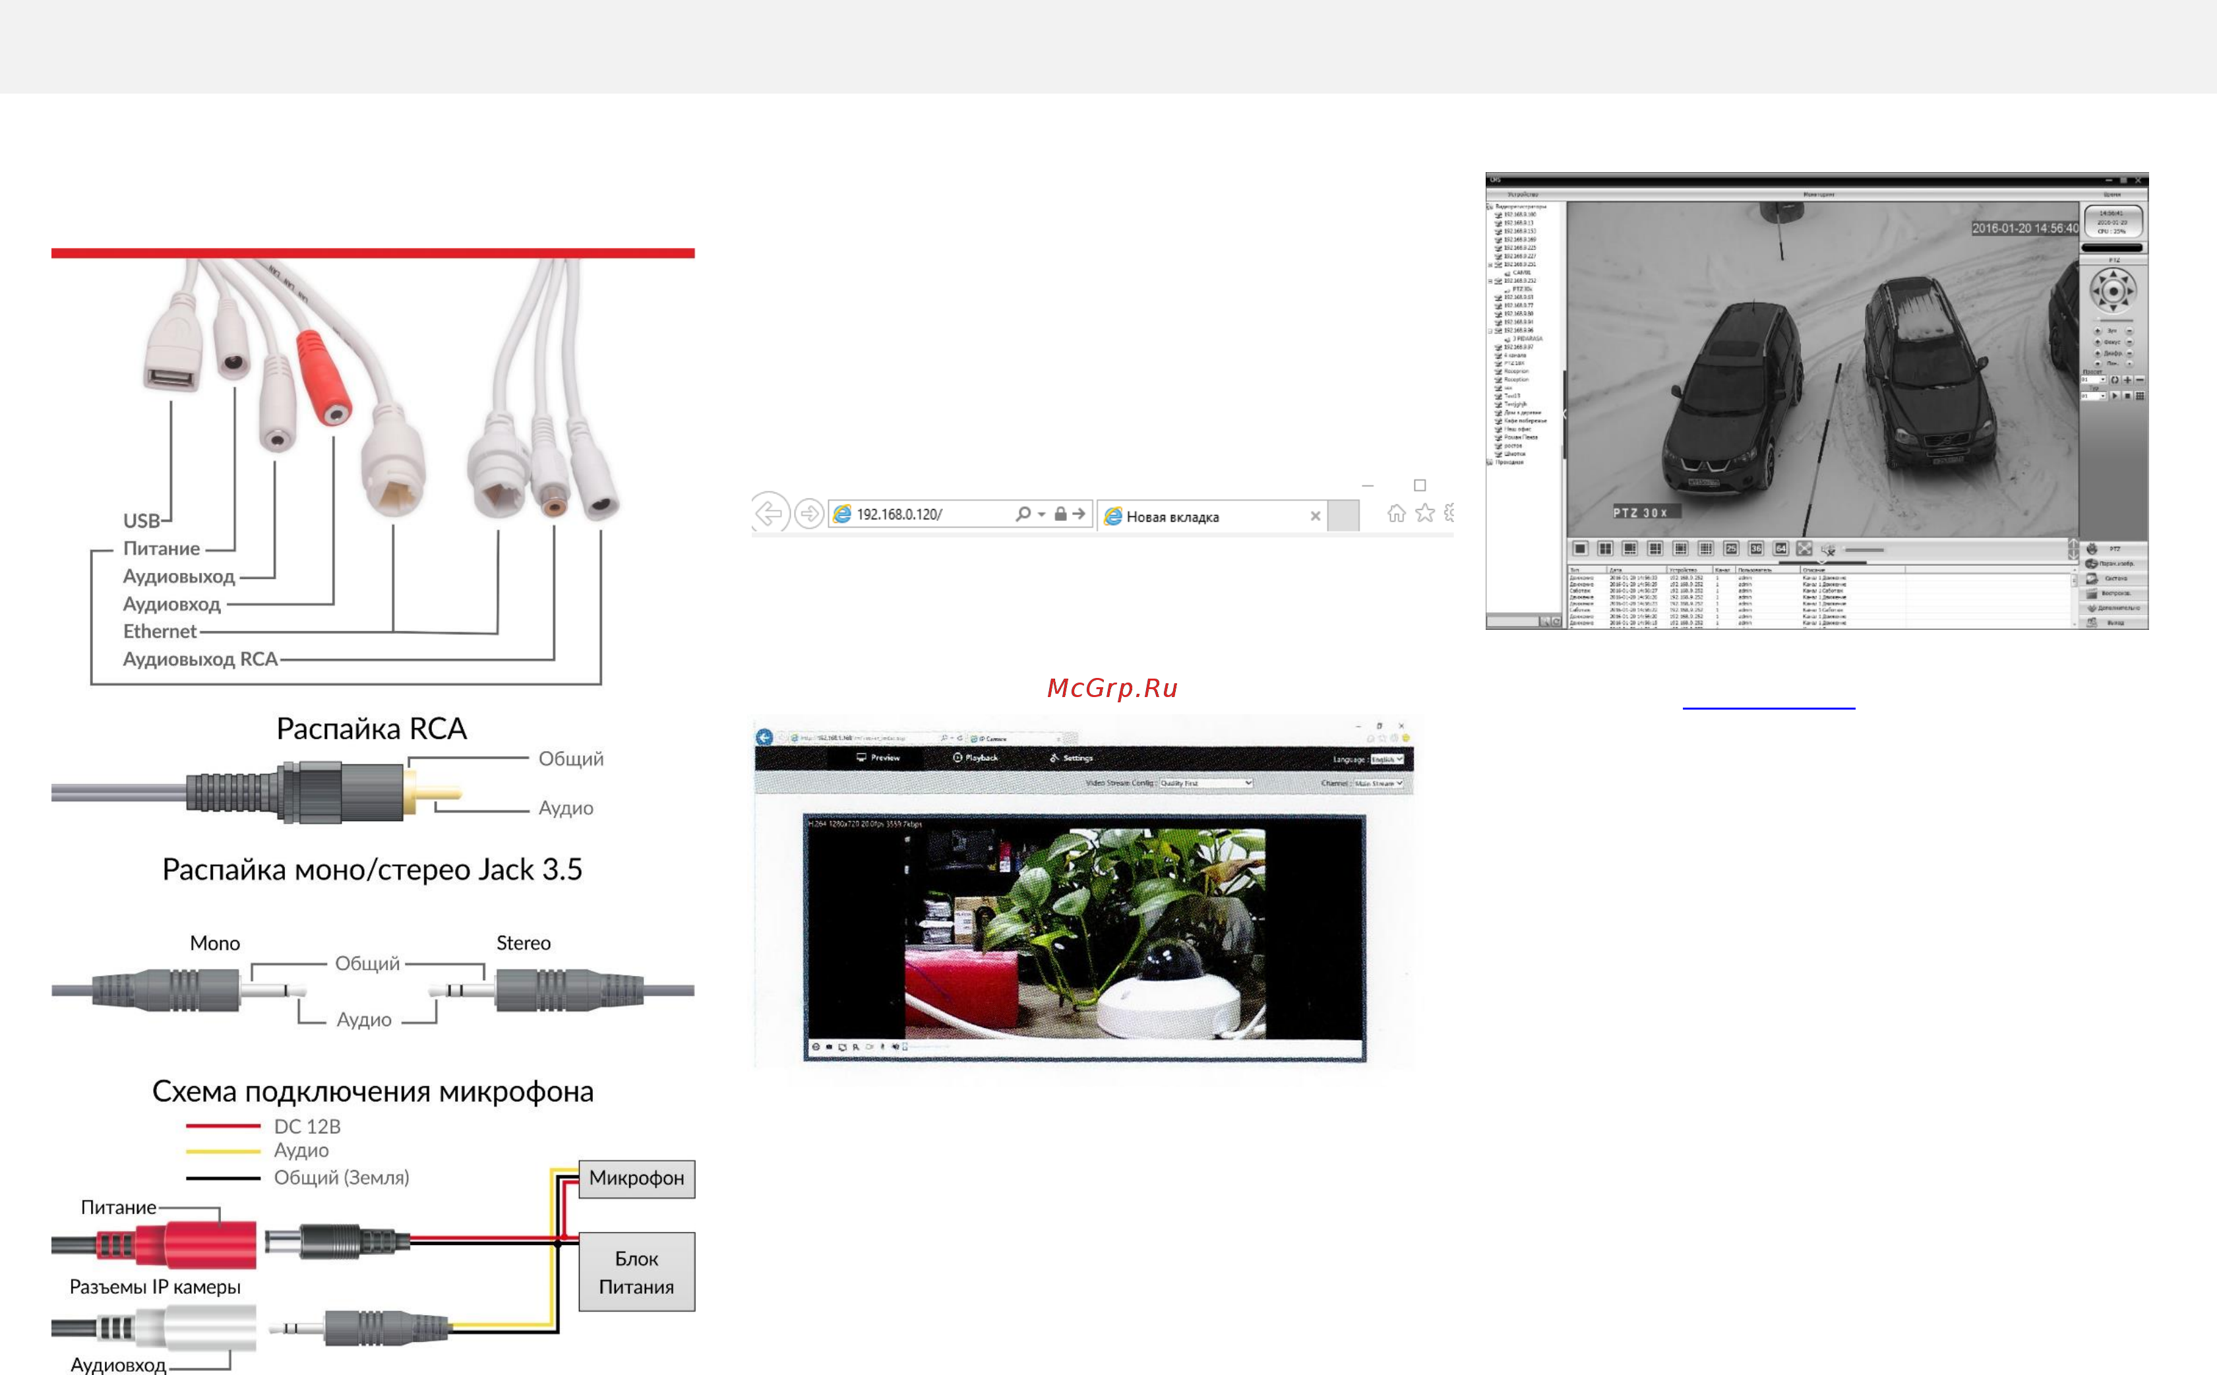Select single-view layout icon in CMS toolbar

[x=1581, y=549]
